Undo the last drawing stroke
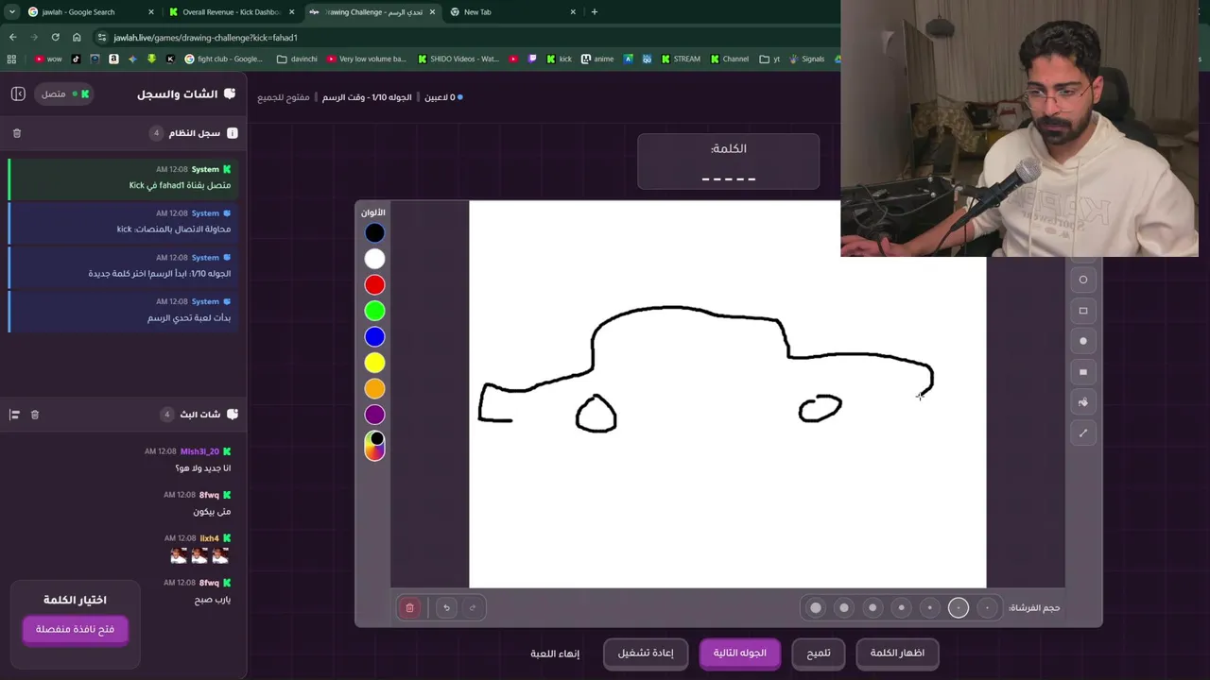 point(447,608)
